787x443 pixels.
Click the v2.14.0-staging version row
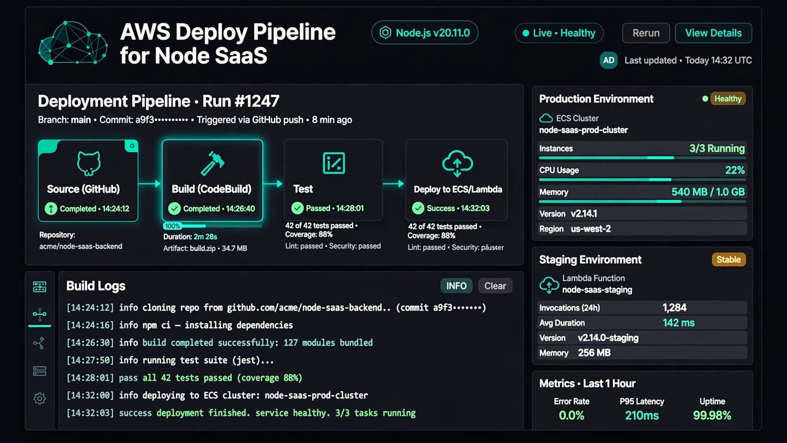[x=642, y=338]
